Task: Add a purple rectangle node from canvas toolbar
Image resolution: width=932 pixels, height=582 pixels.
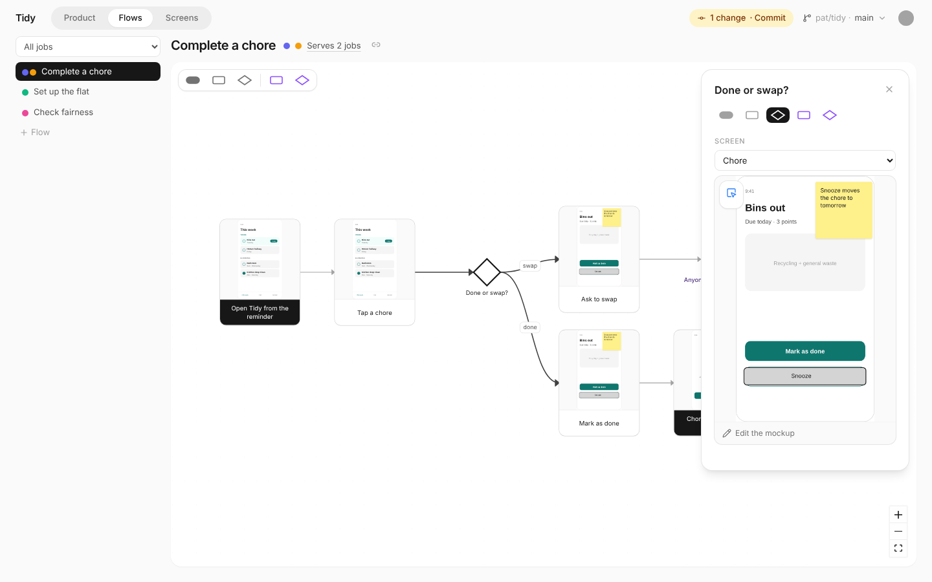Action: pyautogui.click(x=276, y=80)
